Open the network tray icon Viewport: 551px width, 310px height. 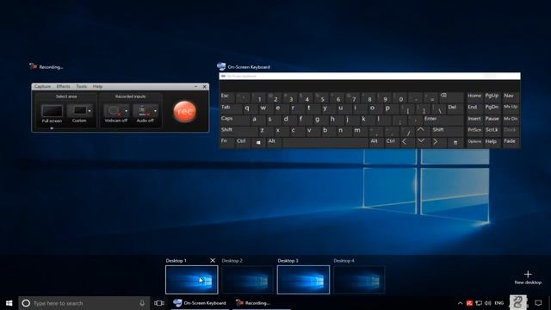pyautogui.click(x=479, y=303)
